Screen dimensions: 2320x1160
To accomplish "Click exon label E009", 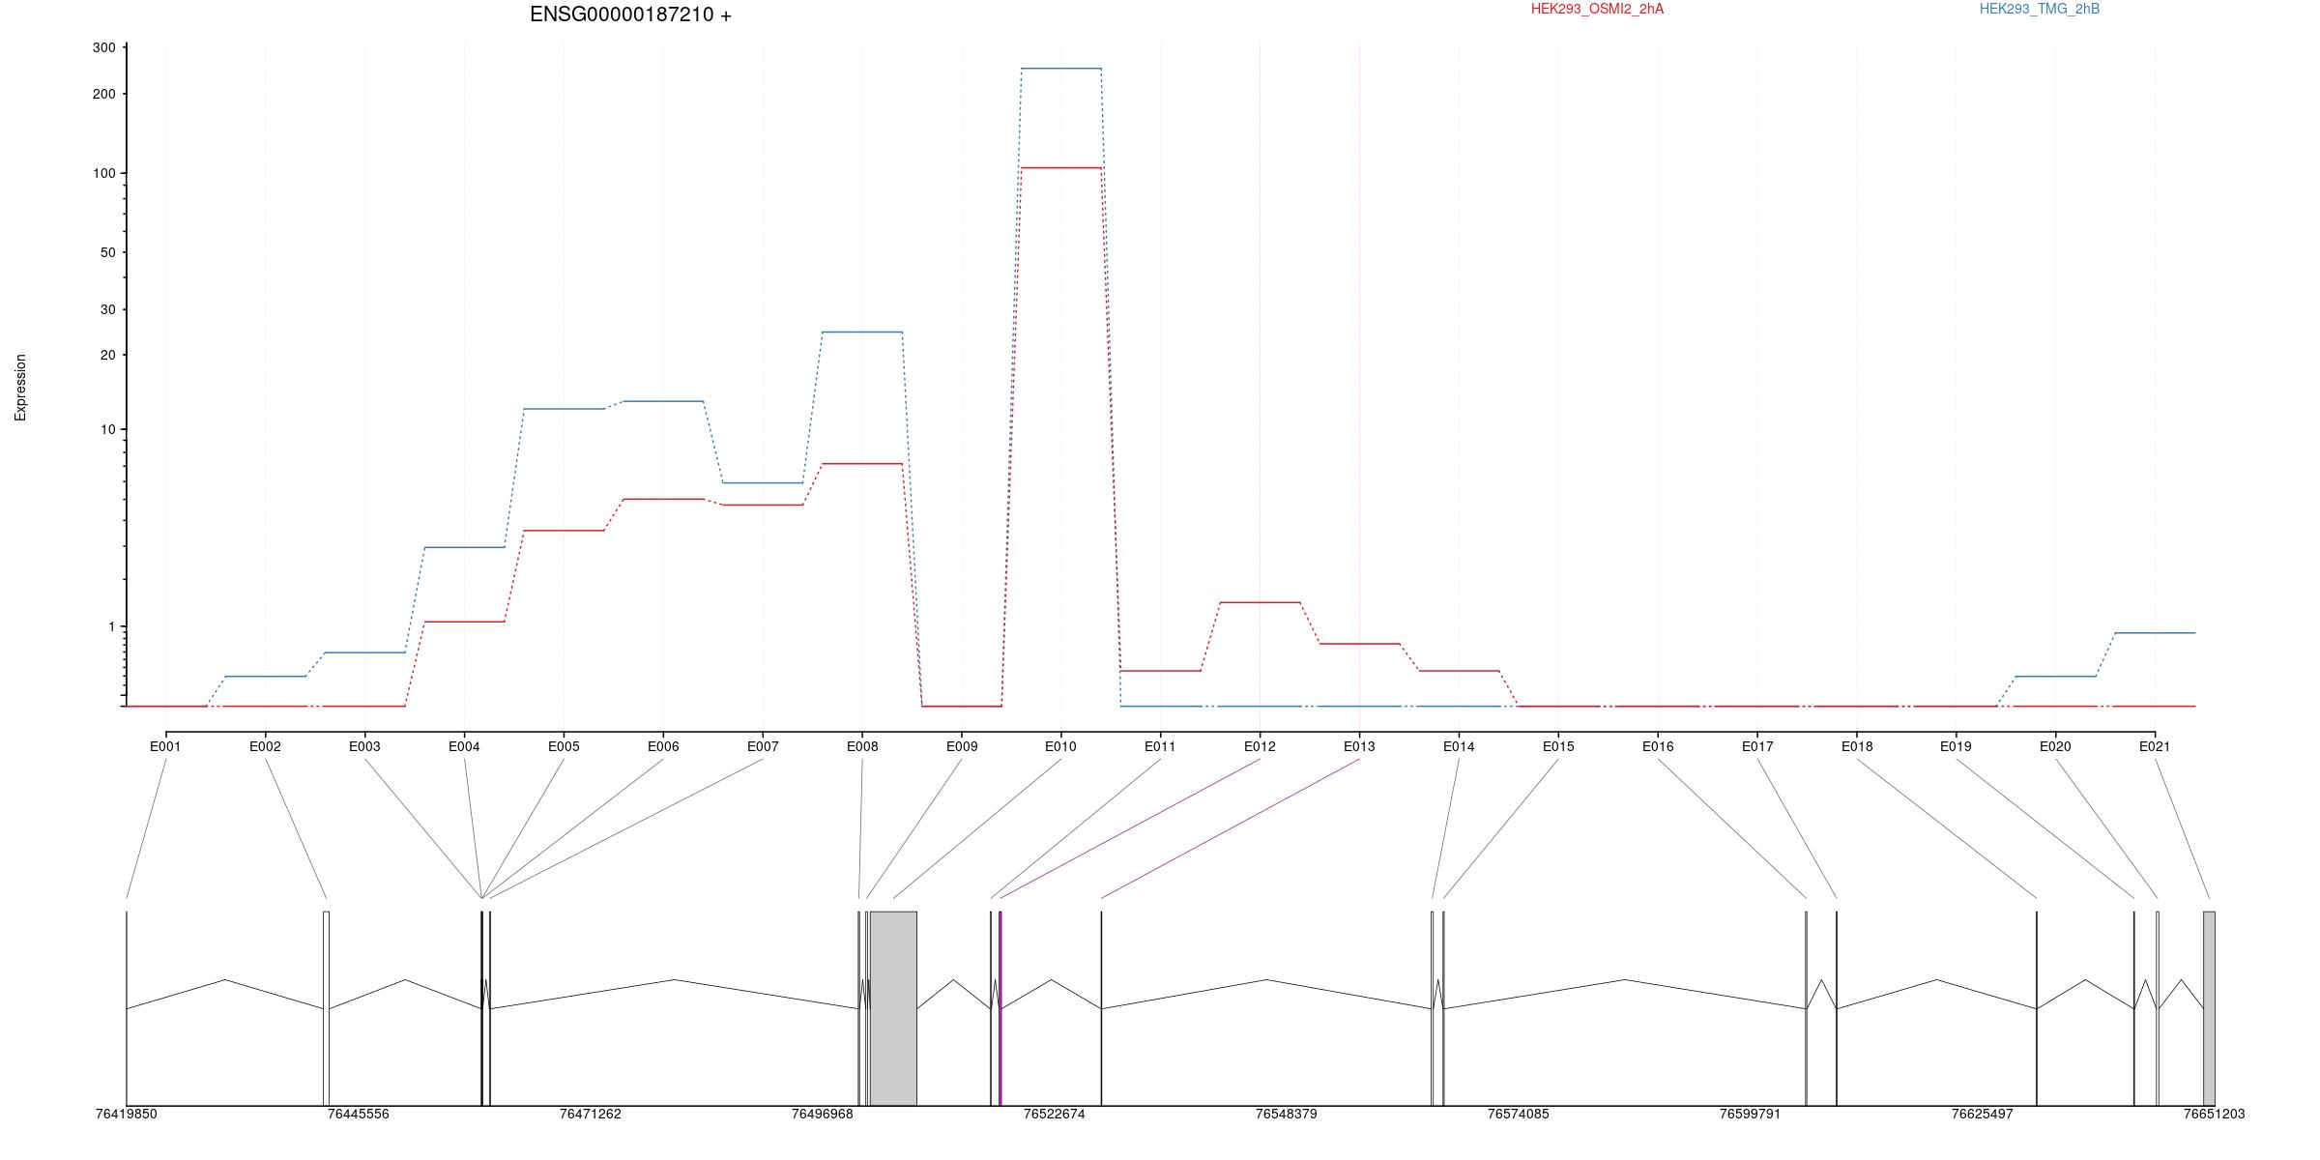I will coord(962,746).
